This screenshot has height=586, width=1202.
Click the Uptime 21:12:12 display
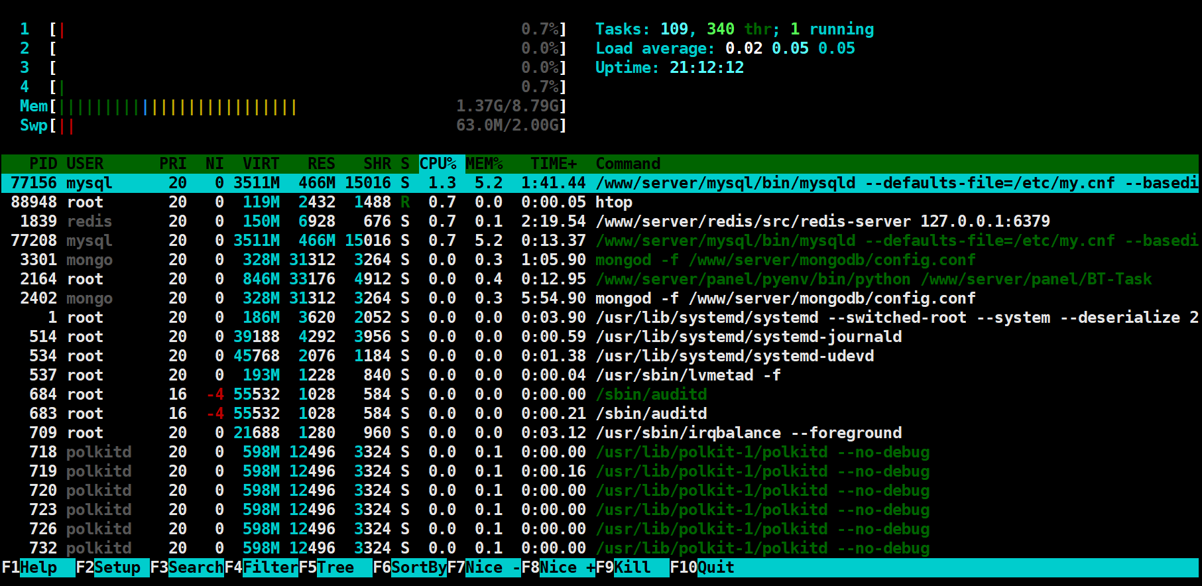[670, 68]
